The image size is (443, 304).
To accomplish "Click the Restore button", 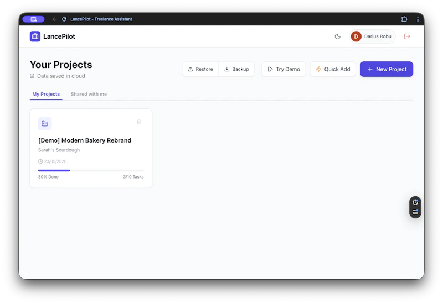I will [200, 69].
